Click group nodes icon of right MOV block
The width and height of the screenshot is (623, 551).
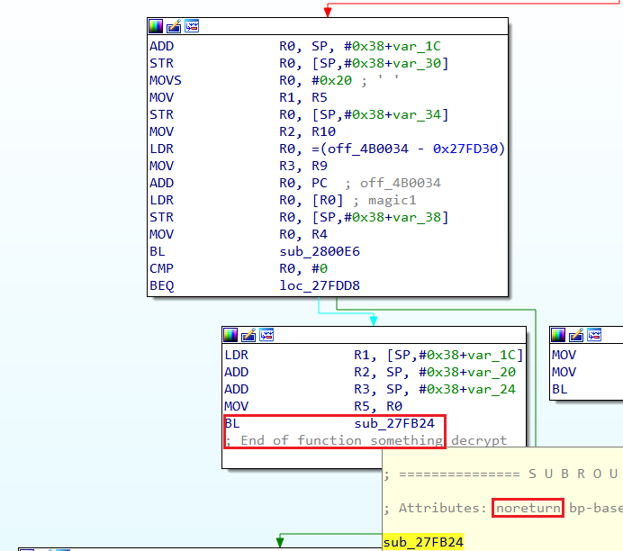[594, 335]
